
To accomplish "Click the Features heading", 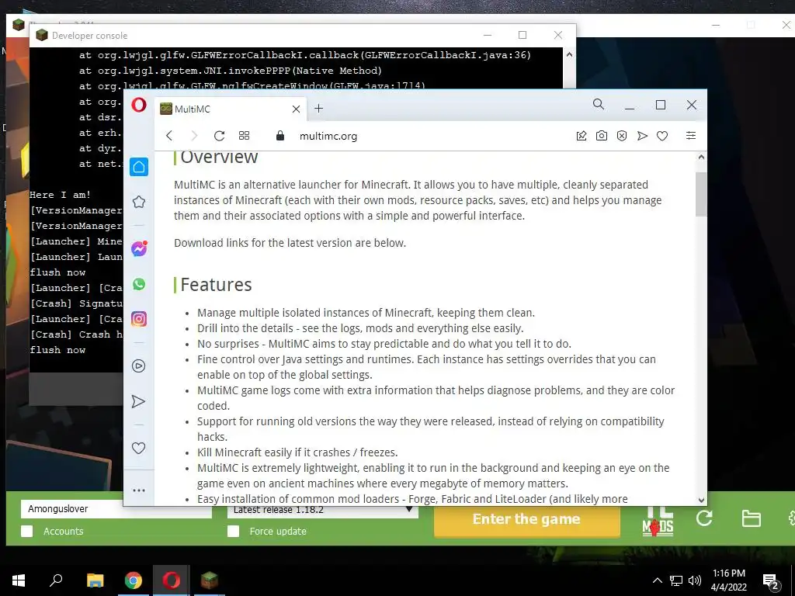I will click(x=216, y=284).
